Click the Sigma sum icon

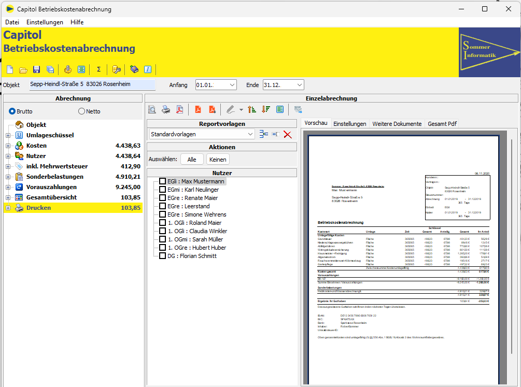click(98, 69)
